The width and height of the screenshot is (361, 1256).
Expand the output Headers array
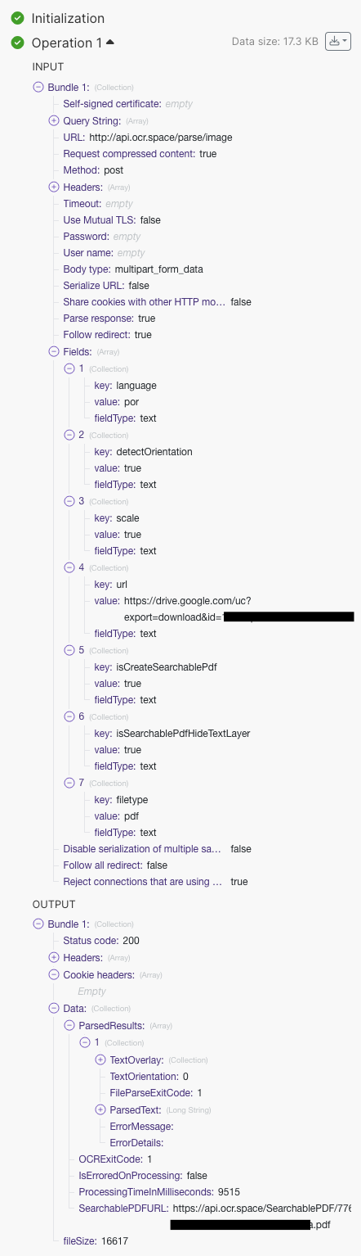click(54, 957)
